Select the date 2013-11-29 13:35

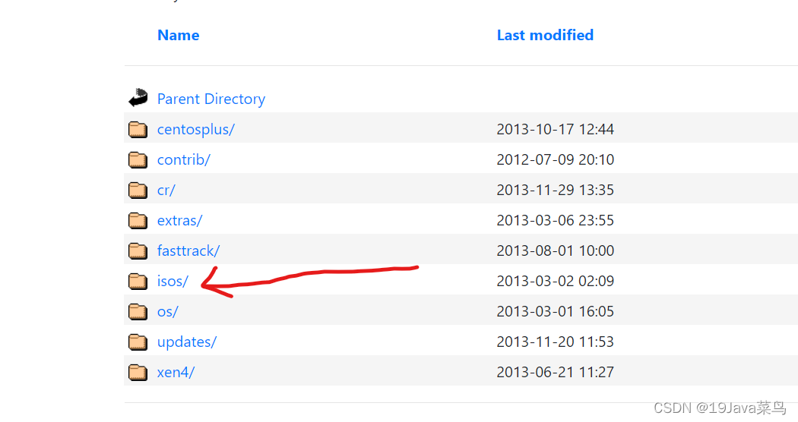[556, 191]
